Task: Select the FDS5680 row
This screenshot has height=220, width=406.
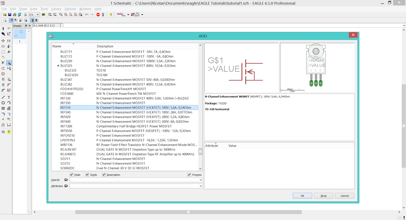Action: [129, 94]
